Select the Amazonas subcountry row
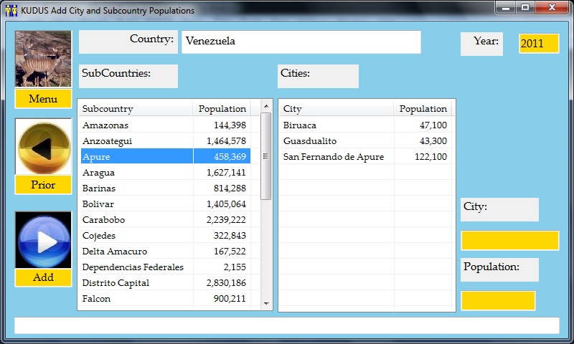 (x=136, y=125)
